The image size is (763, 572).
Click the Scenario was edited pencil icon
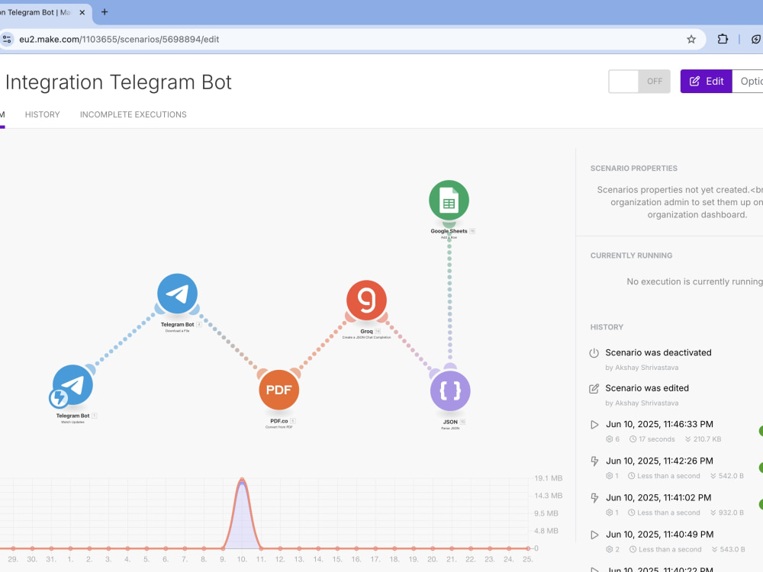click(594, 389)
